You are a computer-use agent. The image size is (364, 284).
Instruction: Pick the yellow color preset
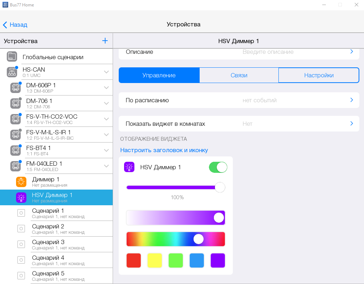click(x=155, y=260)
